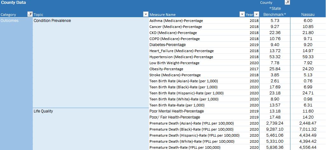326x150 pixels.
Task: Select the Poor Mental Health-Percentage cell
Action: click(177, 111)
